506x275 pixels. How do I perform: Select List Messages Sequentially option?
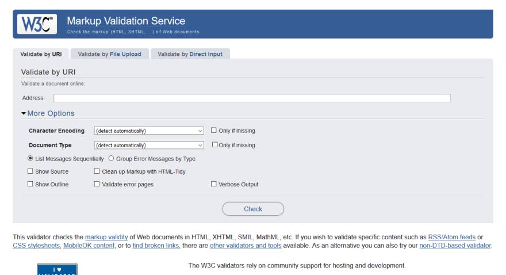pos(30,158)
